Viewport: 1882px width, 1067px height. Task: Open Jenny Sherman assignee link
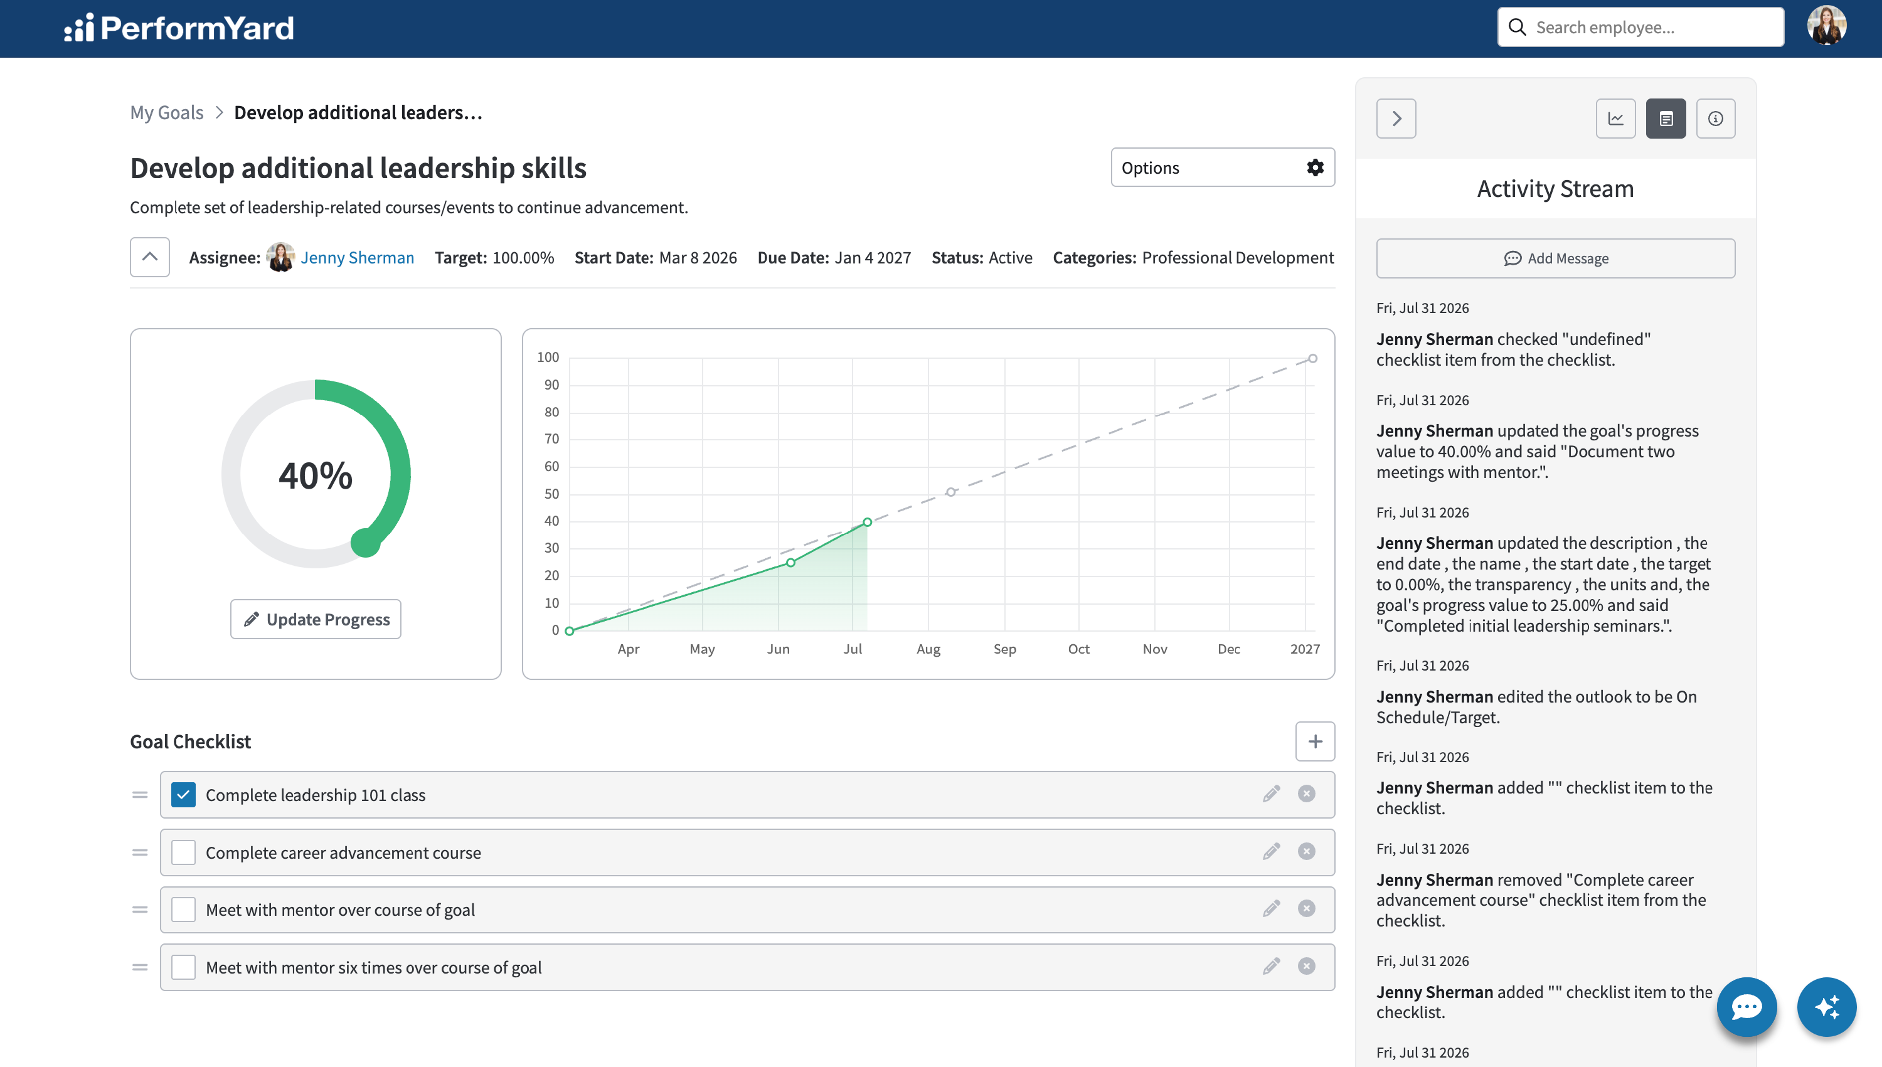(357, 258)
